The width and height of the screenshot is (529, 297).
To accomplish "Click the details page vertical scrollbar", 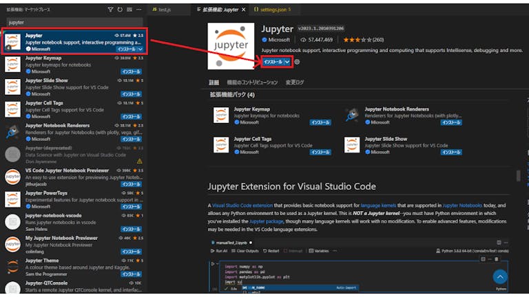I will (519, 176).
